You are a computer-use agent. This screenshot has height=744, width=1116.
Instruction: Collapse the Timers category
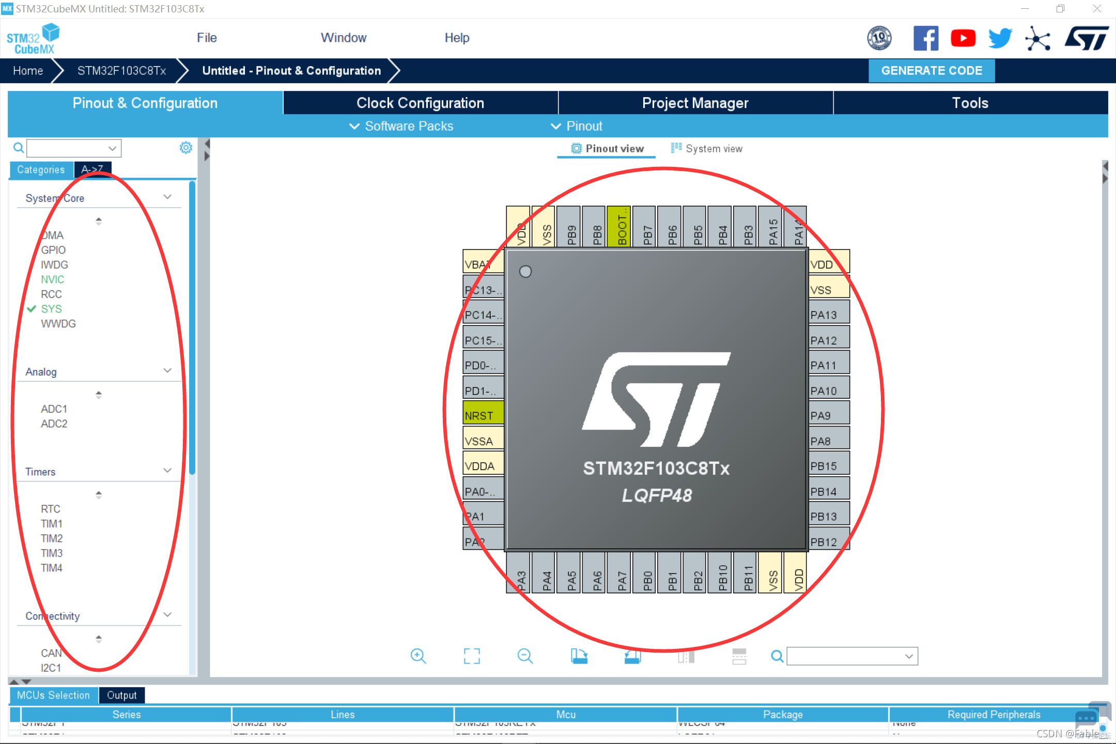[167, 470]
